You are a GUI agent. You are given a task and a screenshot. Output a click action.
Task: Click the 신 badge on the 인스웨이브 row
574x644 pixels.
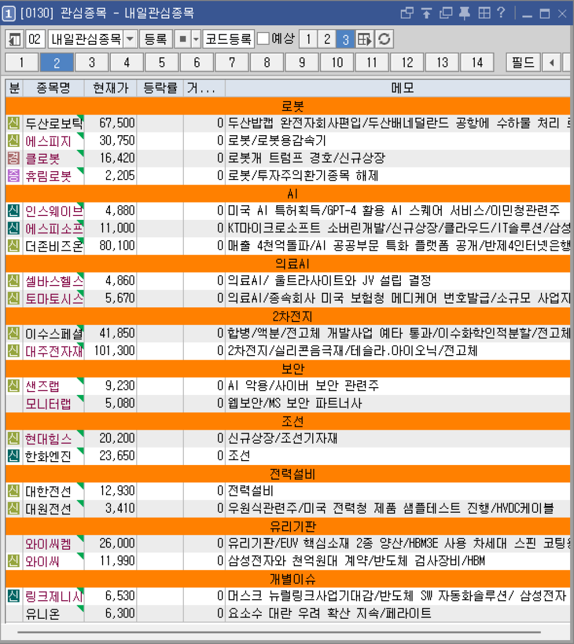pos(13,211)
